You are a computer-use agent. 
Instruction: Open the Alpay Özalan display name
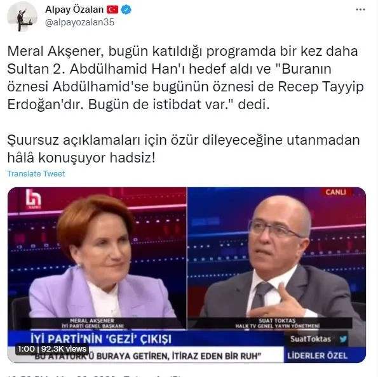(74, 10)
